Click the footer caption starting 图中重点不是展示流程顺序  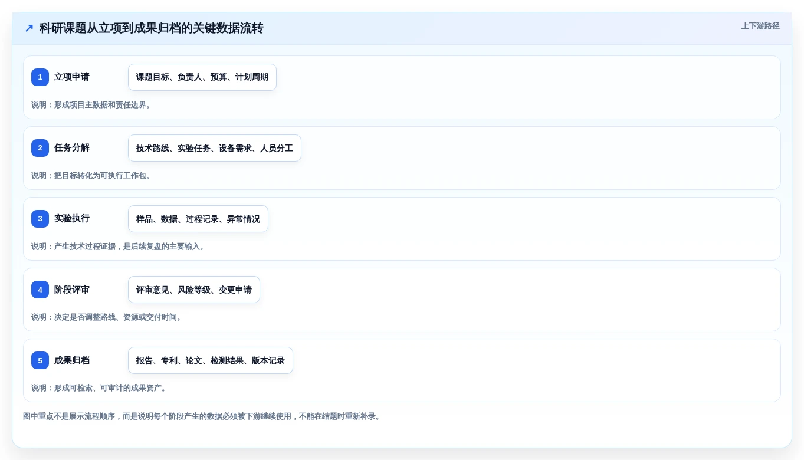(x=204, y=416)
